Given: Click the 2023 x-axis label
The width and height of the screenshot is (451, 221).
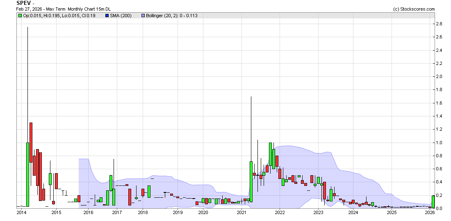Looking at the screenshot, I should [318, 212].
